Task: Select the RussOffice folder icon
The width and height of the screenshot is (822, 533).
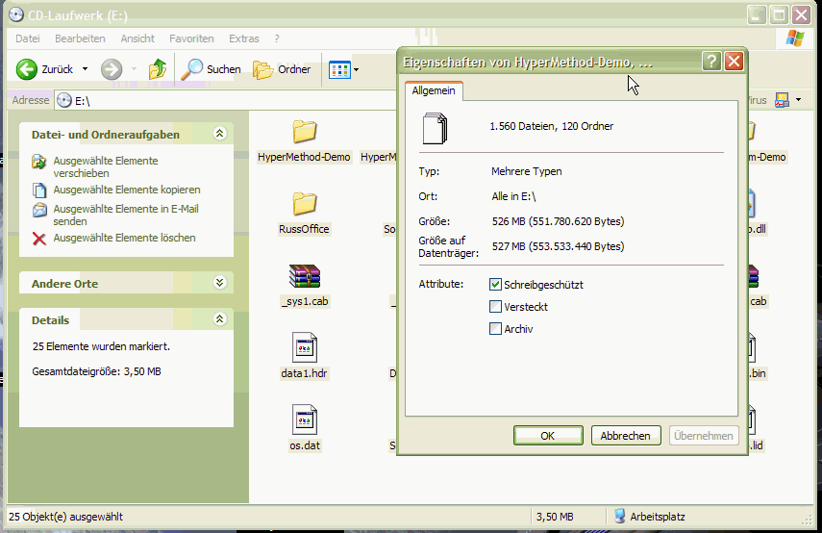Action: (305, 204)
